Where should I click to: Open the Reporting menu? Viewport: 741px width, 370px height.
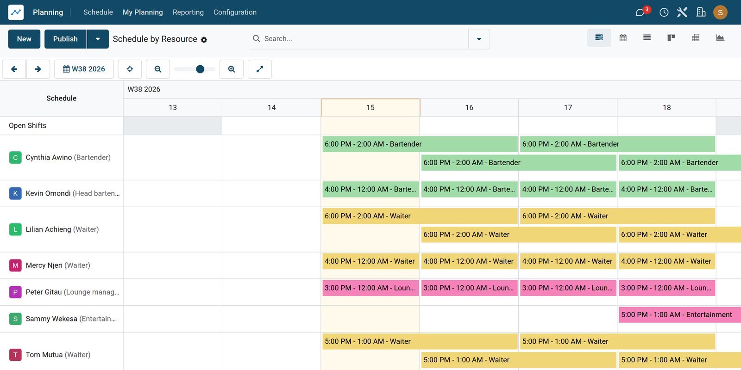point(188,12)
